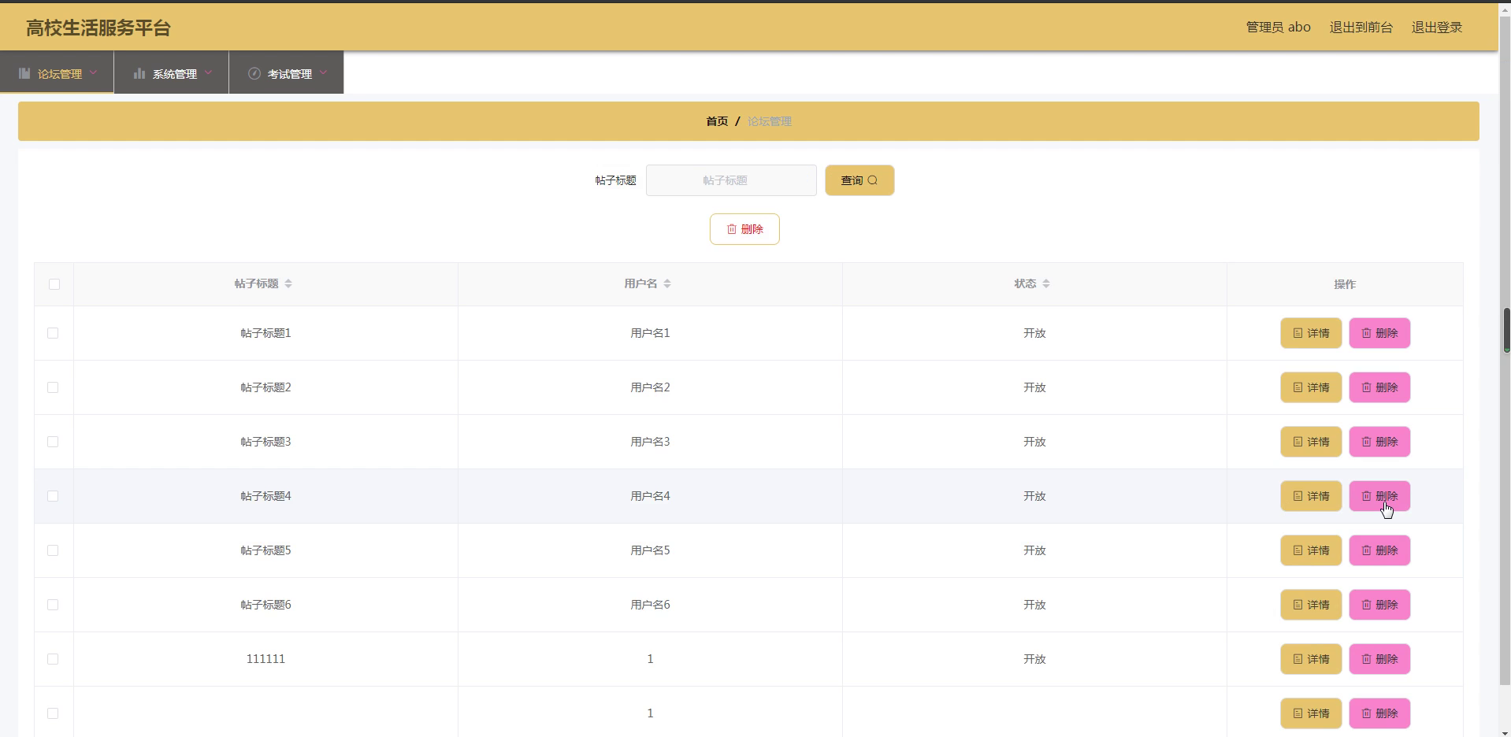Open 详情 for 帖子标题5
This screenshot has width=1511, height=737.
click(x=1311, y=550)
